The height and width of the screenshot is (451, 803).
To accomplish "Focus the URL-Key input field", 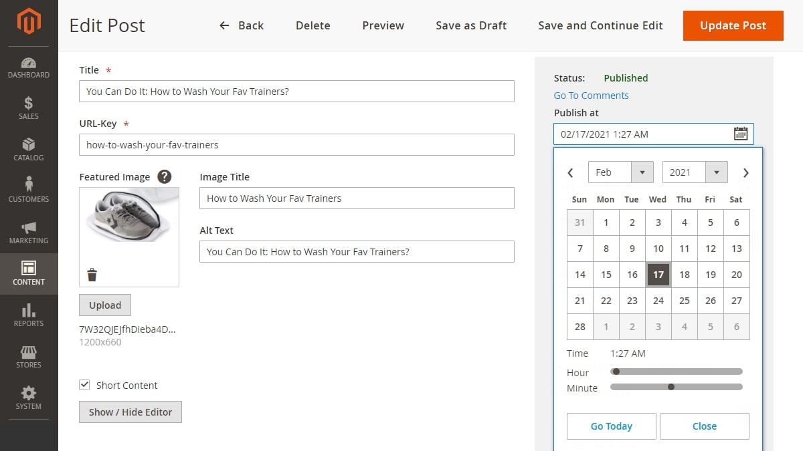I will coord(296,145).
